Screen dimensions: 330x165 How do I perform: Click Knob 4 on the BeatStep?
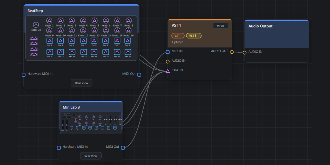83,21
